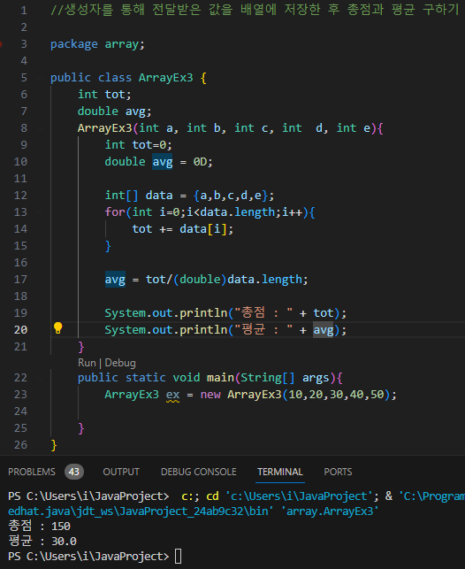
Task: Click the terminal cursor at the prompt
Action: (x=178, y=557)
